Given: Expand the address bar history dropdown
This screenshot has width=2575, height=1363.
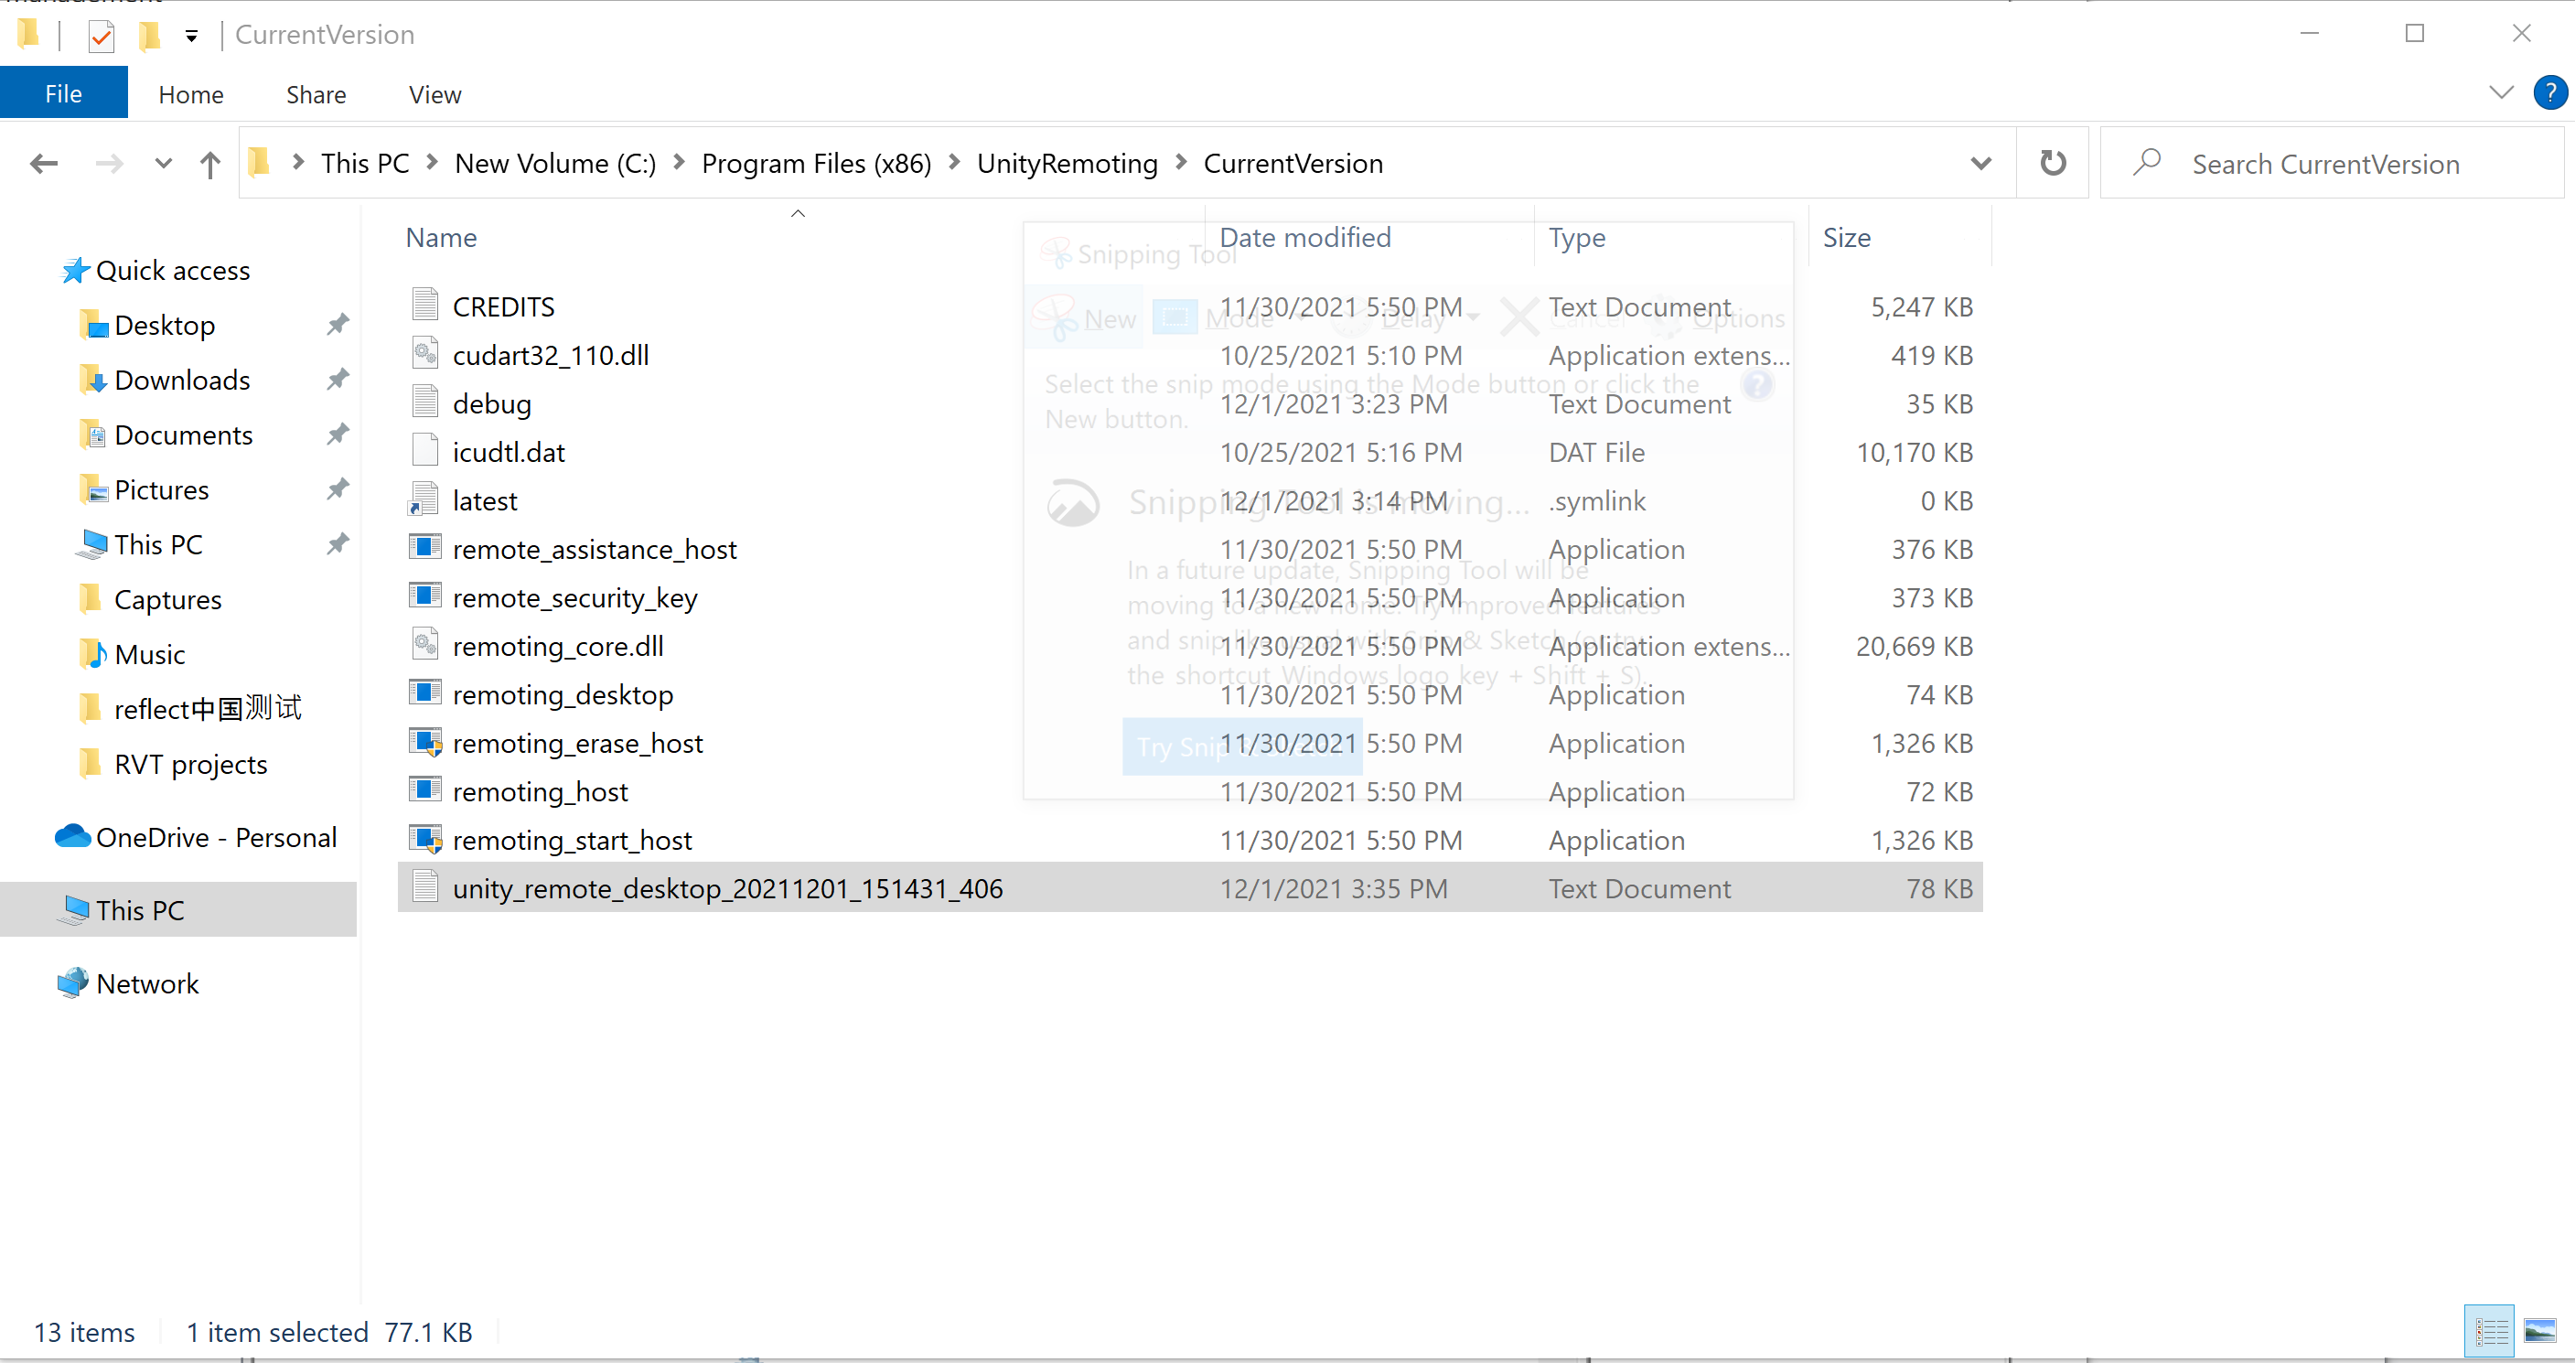Looking at the screenshot, I should click(1980, 163).
